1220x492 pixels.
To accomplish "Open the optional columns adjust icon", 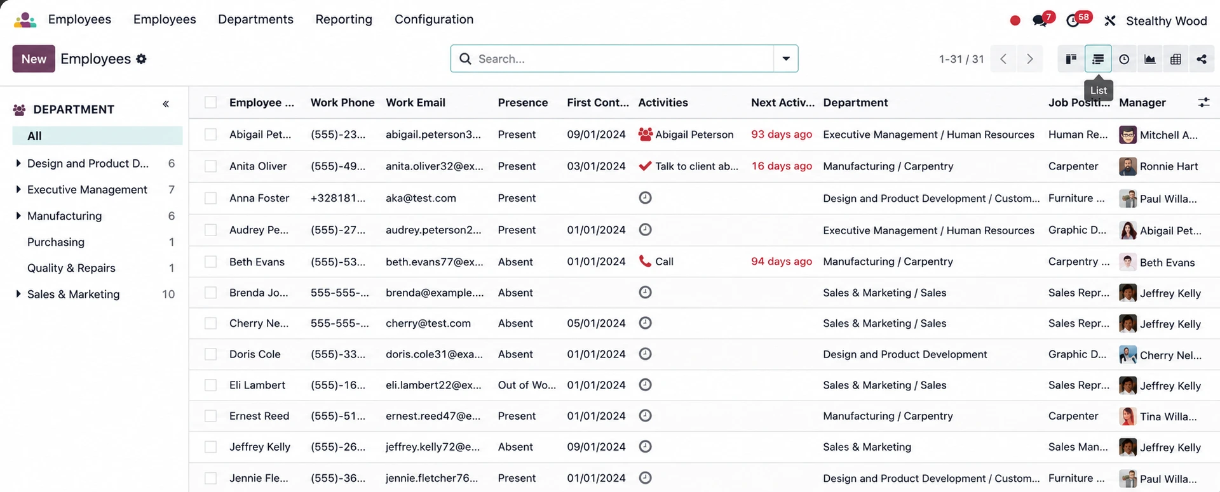I will click(x=1203, y=102).
